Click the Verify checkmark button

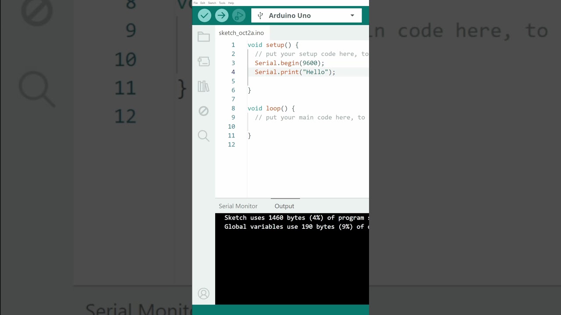point(204,16)
